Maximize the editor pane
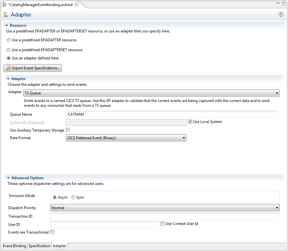Screen dimensions: 288x251 pyautogui.click(x=284, y=4)
